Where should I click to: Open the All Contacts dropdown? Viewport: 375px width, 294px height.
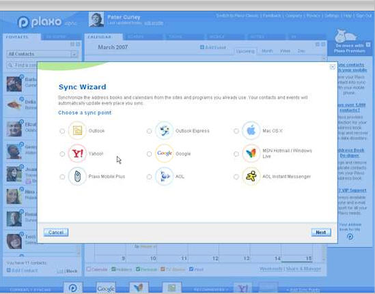[x=42, y=54]
